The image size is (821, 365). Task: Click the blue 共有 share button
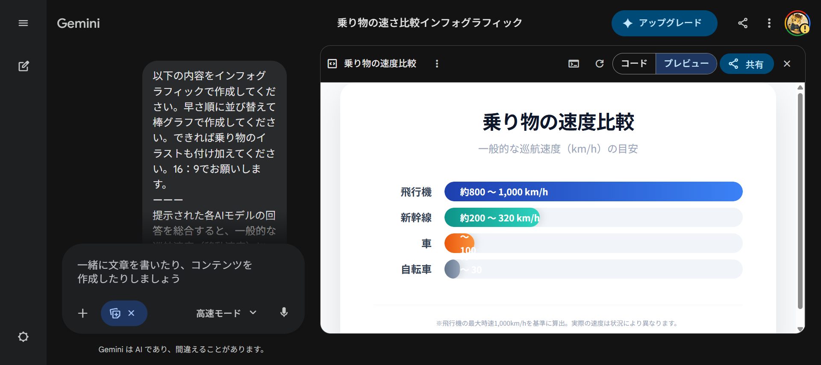[x=747, y=64]
